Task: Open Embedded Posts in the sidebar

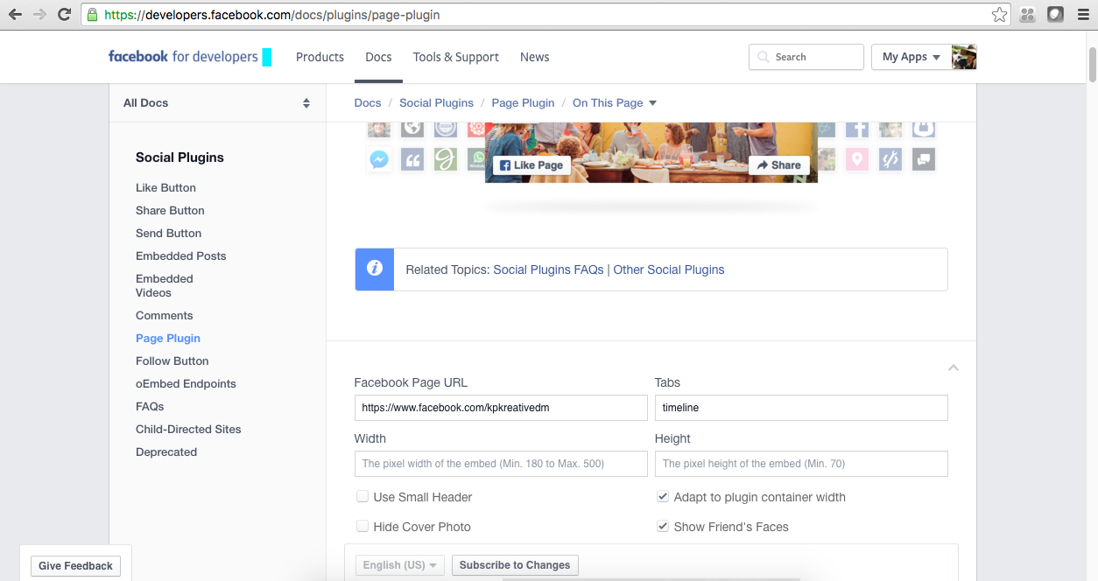Action: [x=180, y=255]
